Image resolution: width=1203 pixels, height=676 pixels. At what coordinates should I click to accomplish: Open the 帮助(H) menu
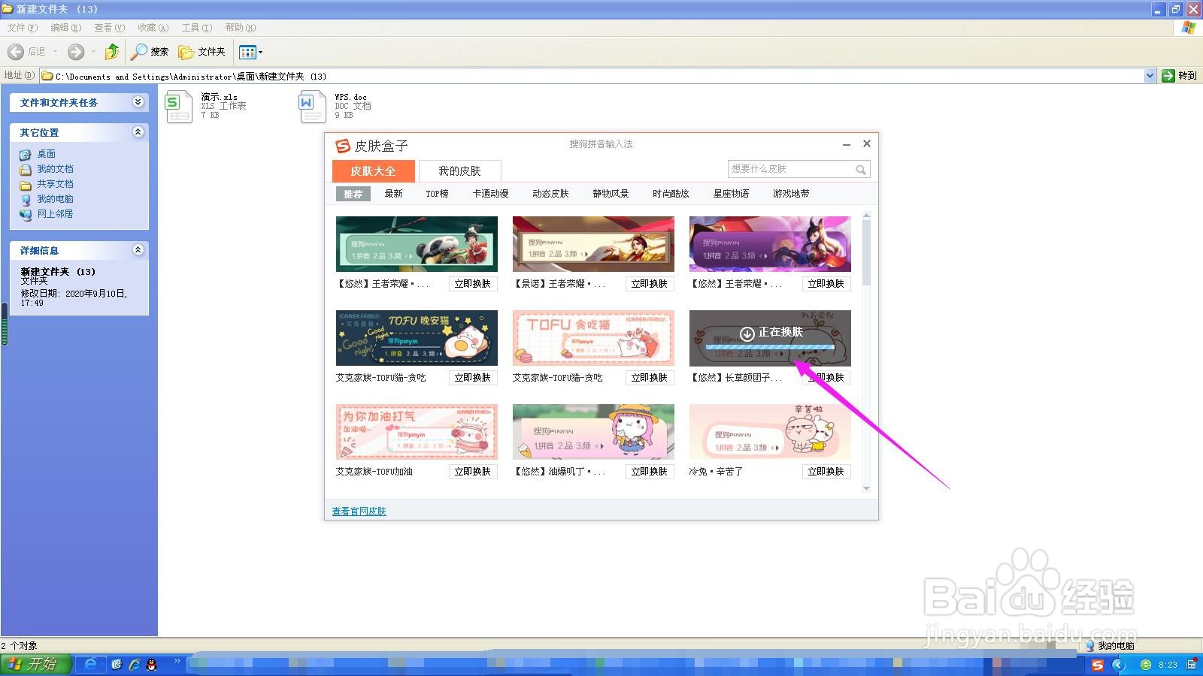click(x=241, y=28)
